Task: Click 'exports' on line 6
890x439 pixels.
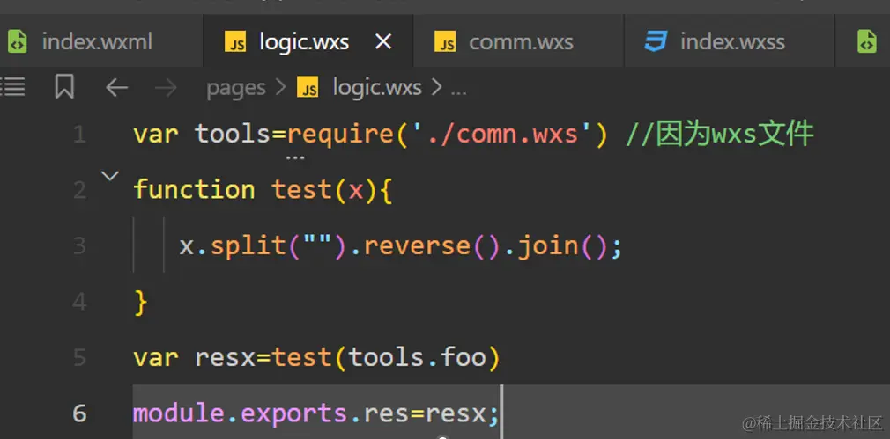Action: 294,414
